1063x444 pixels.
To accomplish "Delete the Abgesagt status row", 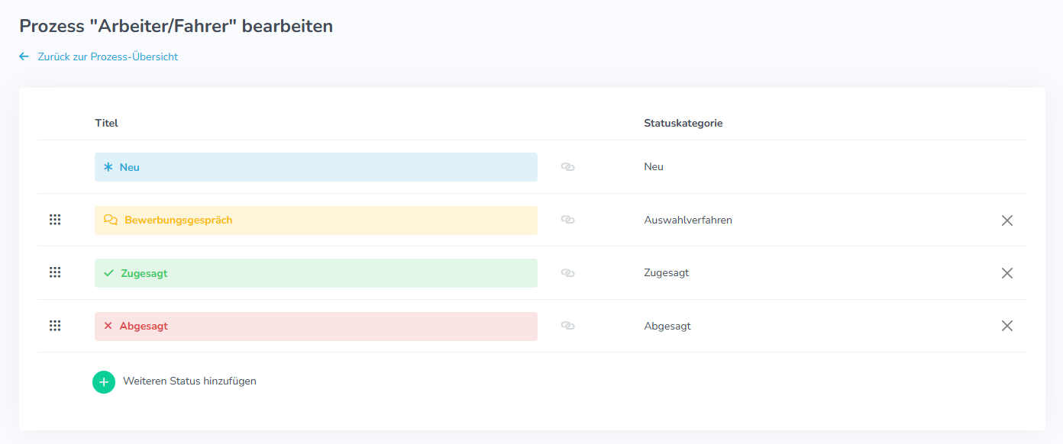I will (x=1007, y=326).
